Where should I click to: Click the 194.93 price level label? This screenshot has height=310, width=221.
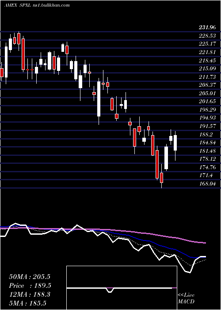pyautogui.click(x=207, y=118)
